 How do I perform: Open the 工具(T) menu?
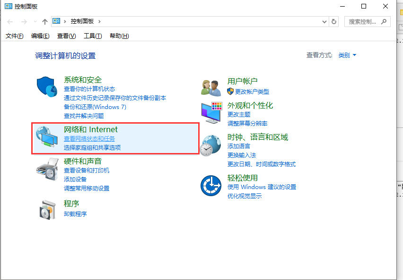click(x=93, y=36)
